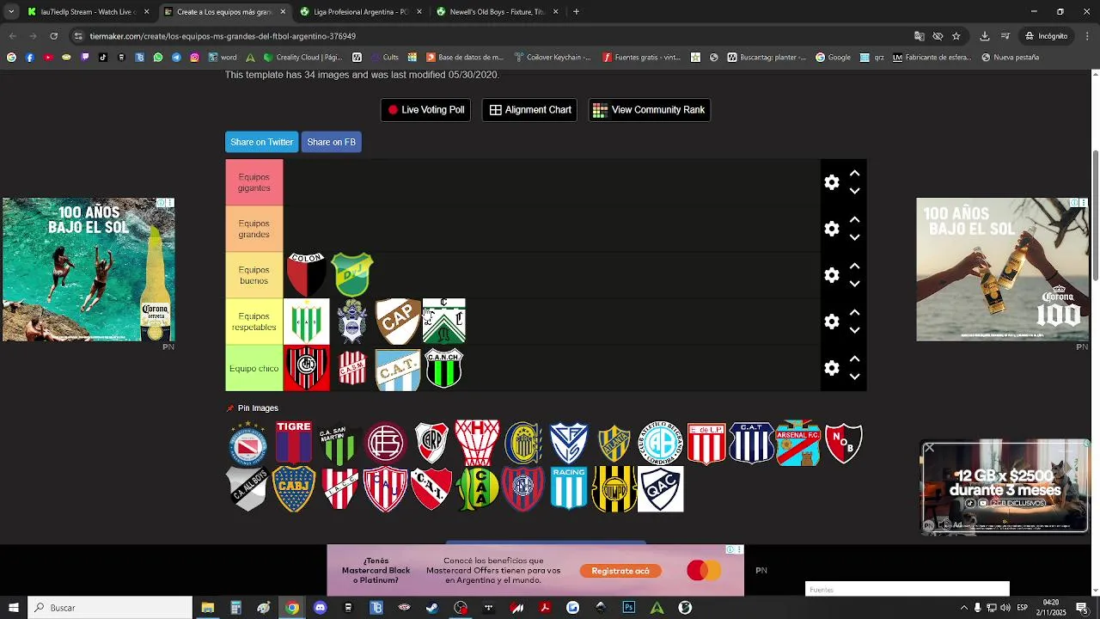Select the Nueva Chicago C.A.N.CH crest
This screenshot has height=619, width=1100.
click(443, 368)
